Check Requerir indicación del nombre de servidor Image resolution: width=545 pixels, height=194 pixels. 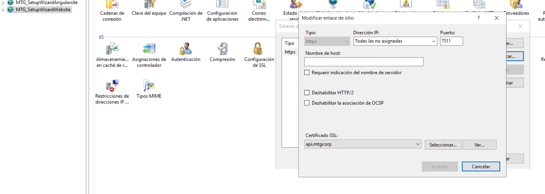(x=307, y=72)
